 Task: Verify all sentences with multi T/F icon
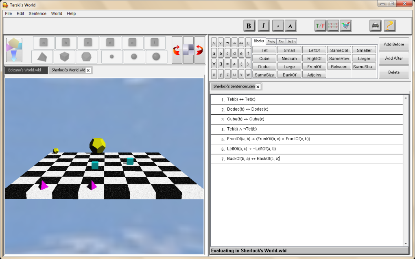[x=333, y=26]
